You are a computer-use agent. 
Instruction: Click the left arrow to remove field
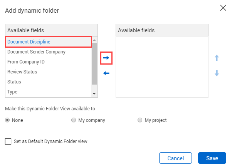click(x=106, y=73)
